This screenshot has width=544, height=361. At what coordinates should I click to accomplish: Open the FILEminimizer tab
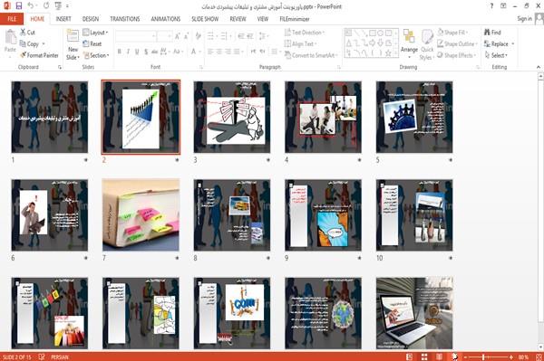(294, 19)
